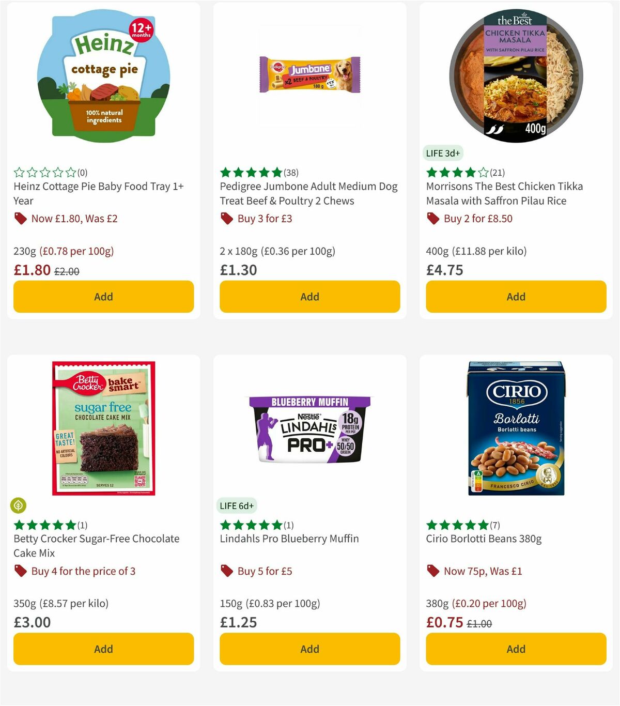Click the Pedigree Jumbone product image
Screen dimensions: 620x706
click(x=309, y=75)
